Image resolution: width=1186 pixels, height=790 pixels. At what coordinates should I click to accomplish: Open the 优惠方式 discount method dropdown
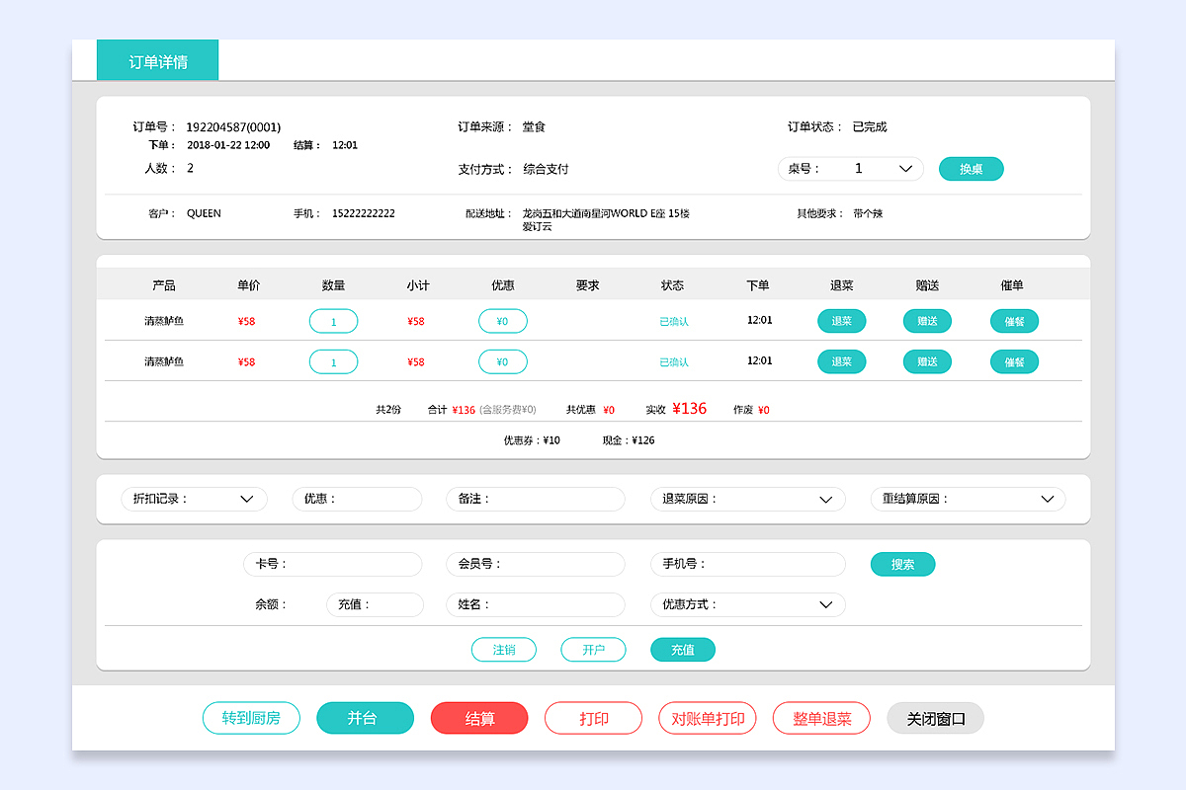point(826,604)
